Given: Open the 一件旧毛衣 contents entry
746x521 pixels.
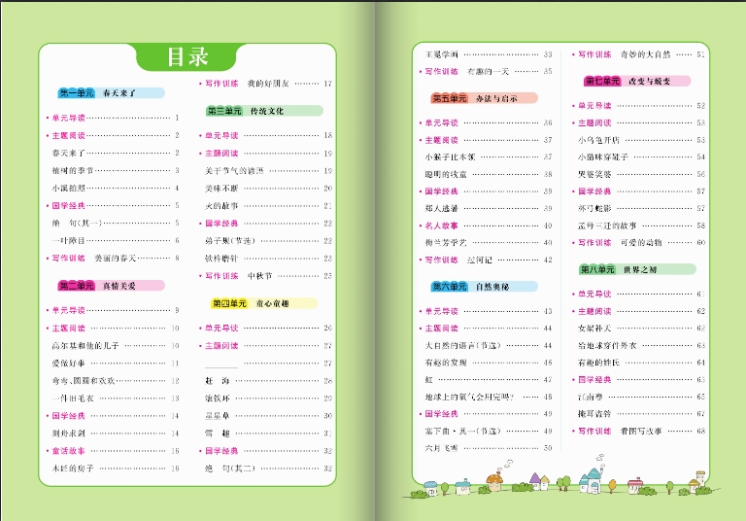Looking at the screenshot, I should tap(72, 398).
